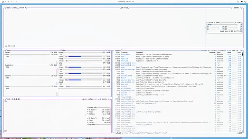This screenshot has height=139, width=248.
Task: Select the localsearch-3 process row
Action: [178, 103]
